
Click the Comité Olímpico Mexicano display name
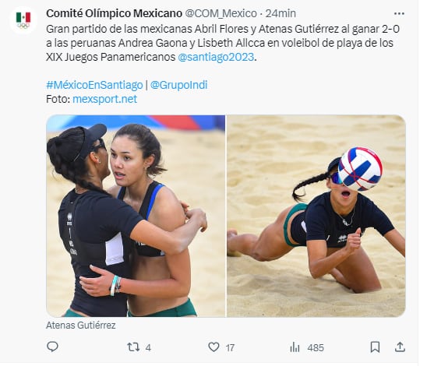tap(114, 13)
